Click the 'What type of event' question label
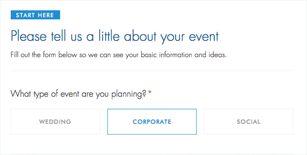This screenshot has height=155, width=307. tap(78, 94)
